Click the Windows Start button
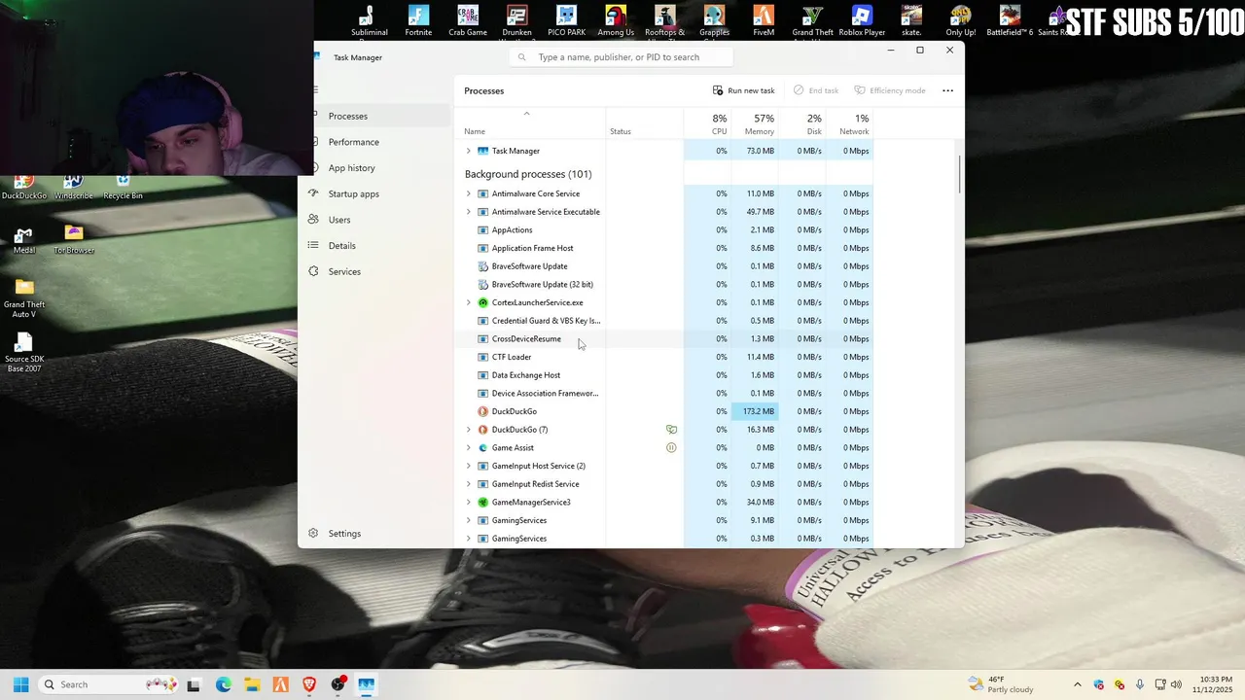1245x700 pixels. [x=20, y=684]
